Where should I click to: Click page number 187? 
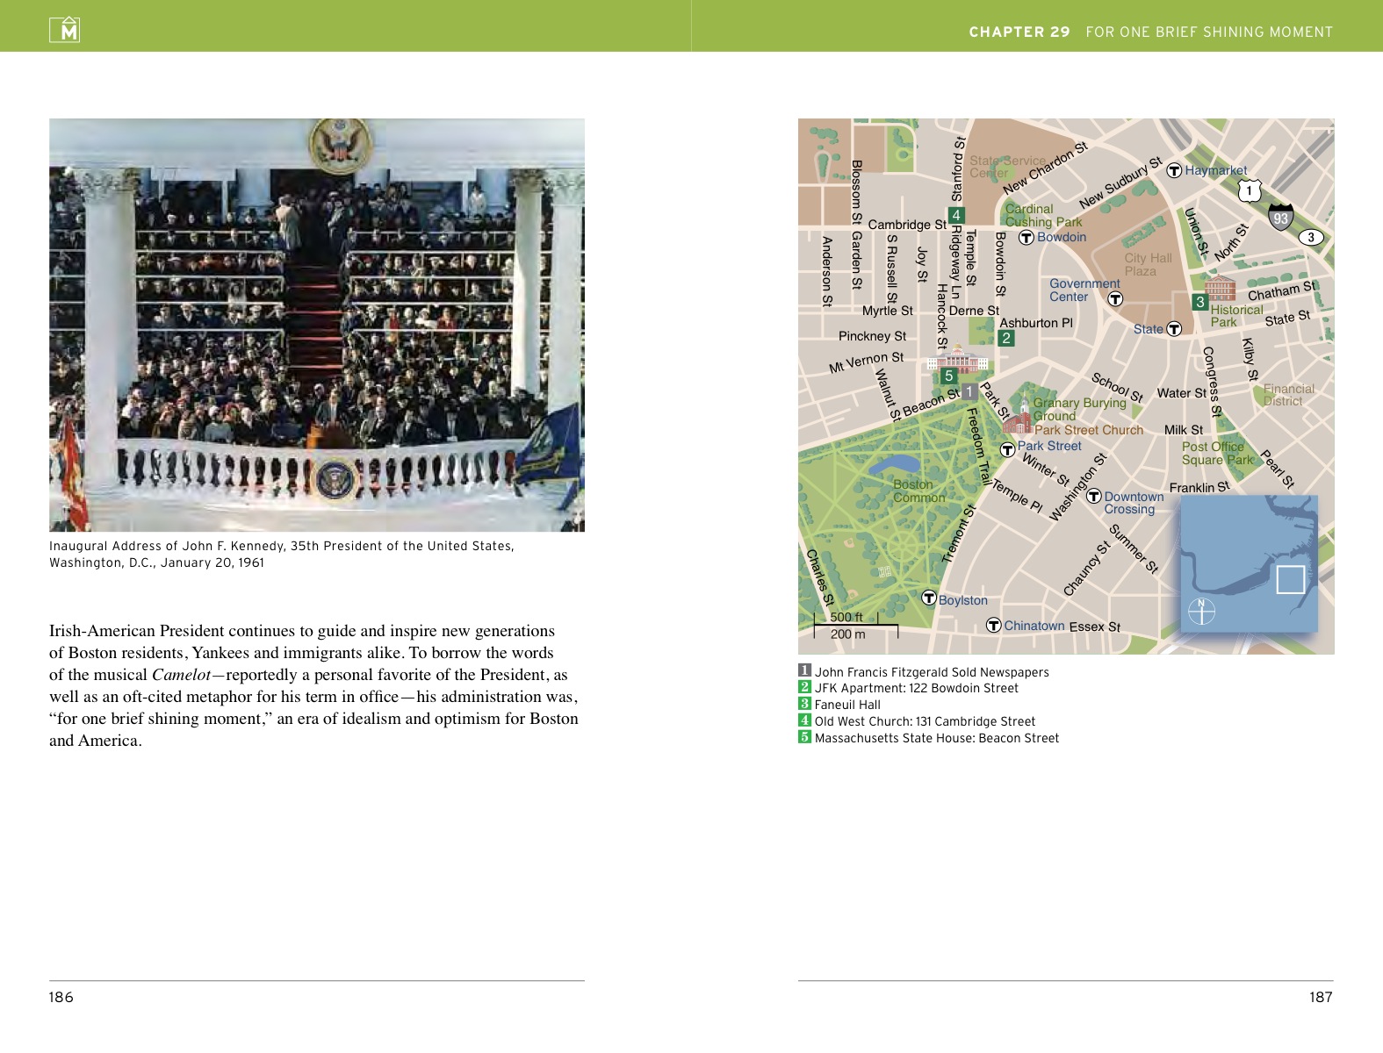[x=1321, y=997]
